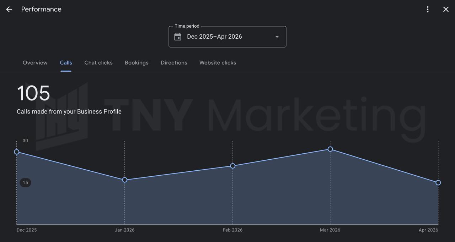Switch to the Overview tab
Image resolution: width=455 pixels, height=242 pixels.
click(35, 62)
